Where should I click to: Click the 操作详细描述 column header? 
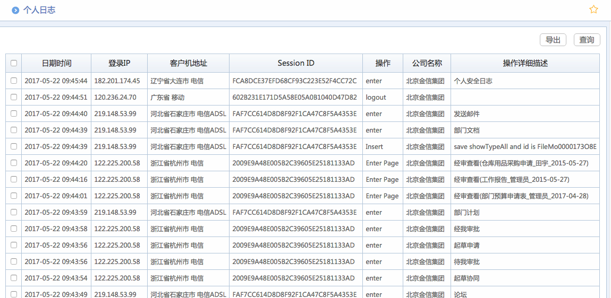coord(525,63)
